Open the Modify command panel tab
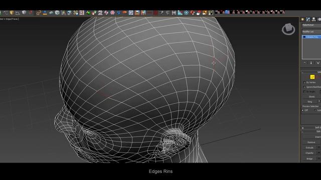 pyautogui.click(x=308, y=19)
